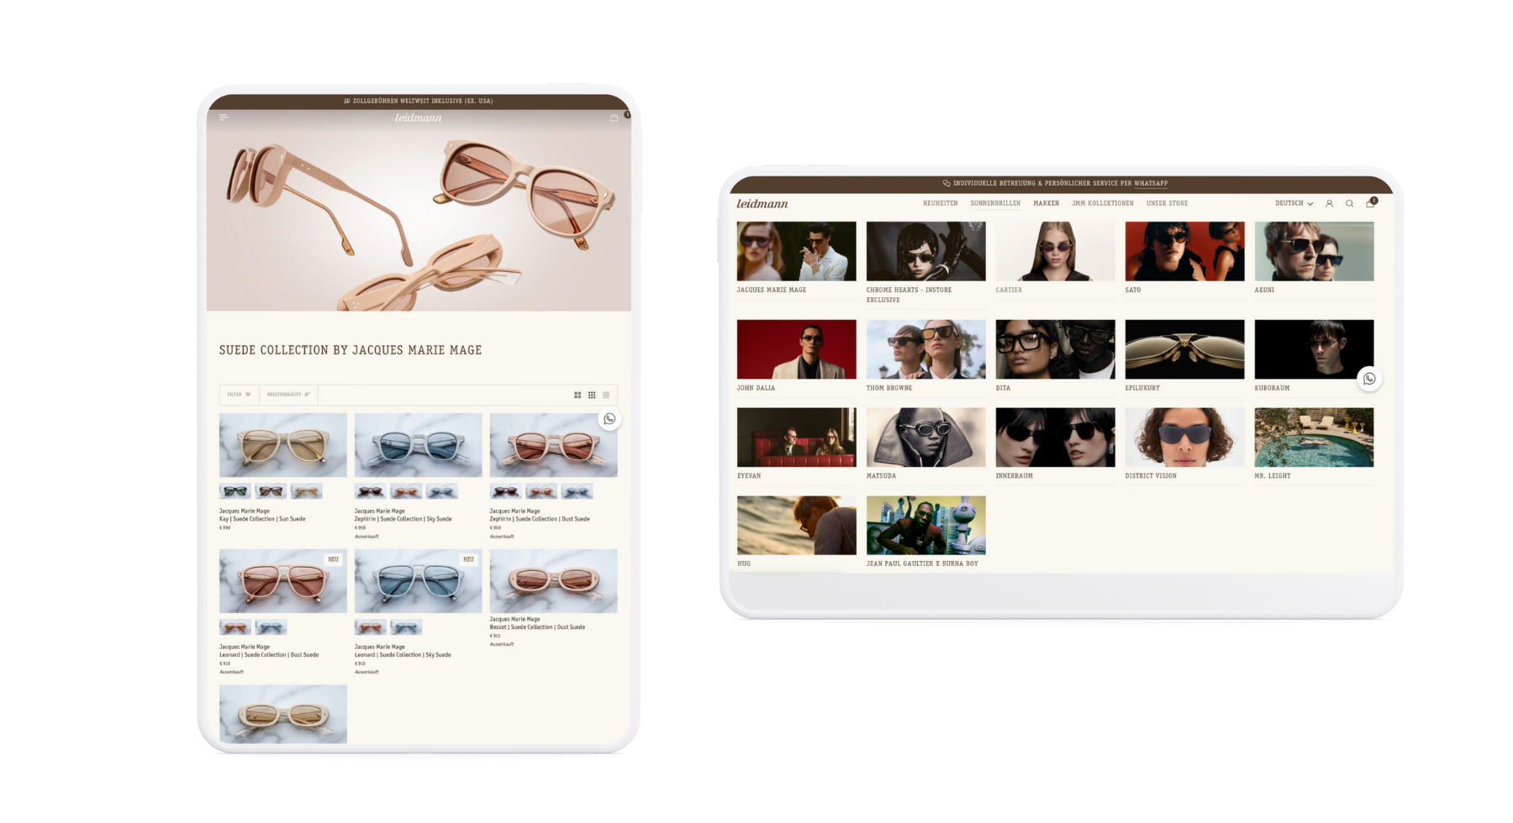Click 'THOM BROWNE' brand label text
The height and width of the screenshot is (823, 1513).
(889, 388)
